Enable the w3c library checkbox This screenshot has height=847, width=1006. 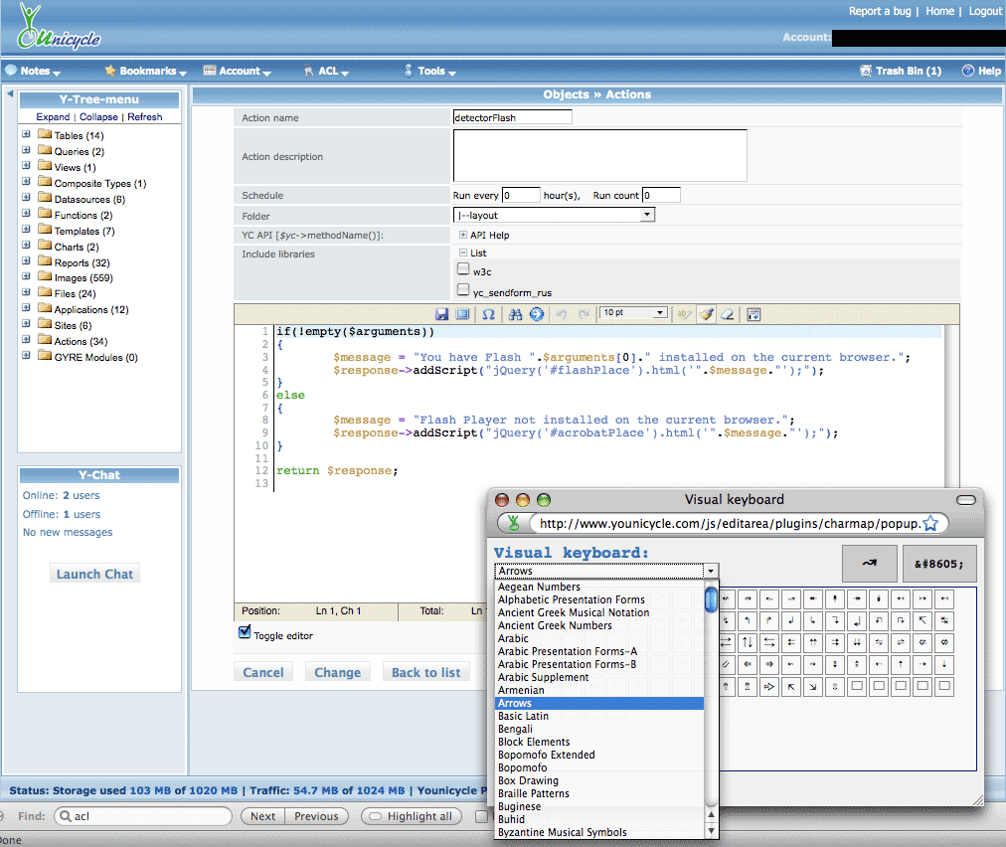[x=463, y=269]
